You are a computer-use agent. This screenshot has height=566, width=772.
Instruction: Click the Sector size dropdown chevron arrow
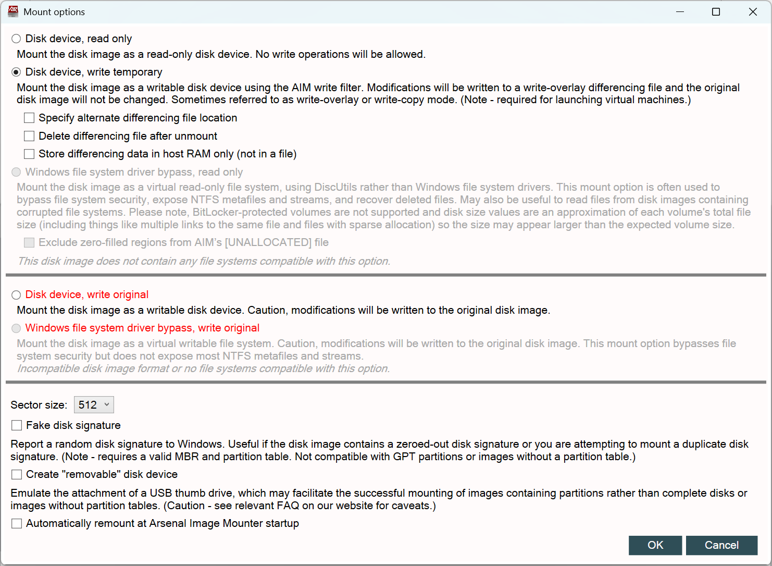(107, 404)
